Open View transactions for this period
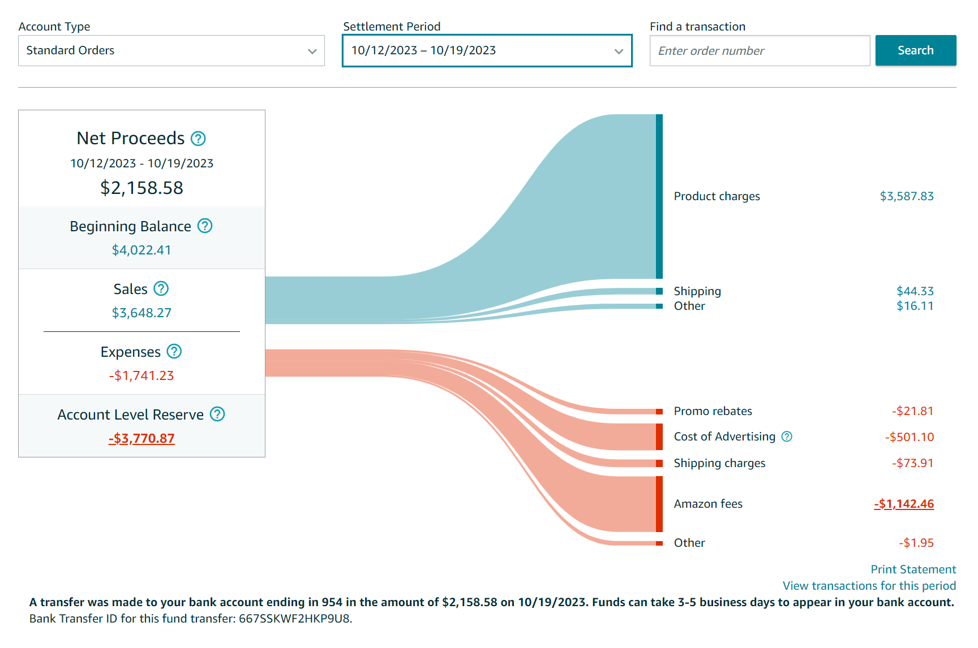 [x=869, y=586]
